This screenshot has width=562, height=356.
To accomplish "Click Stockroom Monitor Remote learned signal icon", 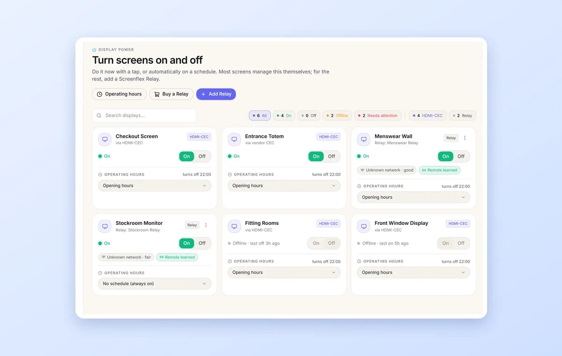I will [162, 257].
